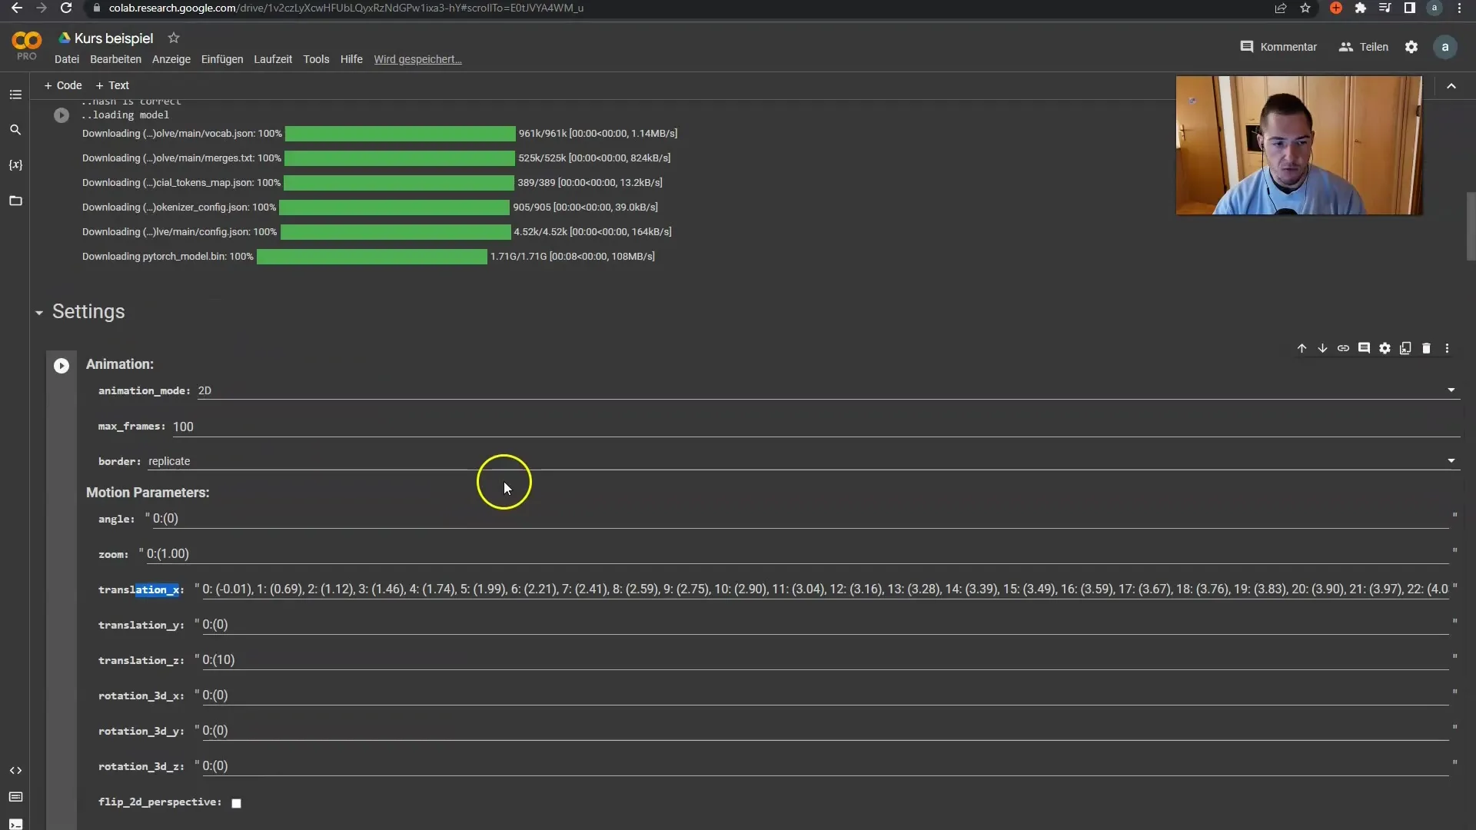Click the browser address bar URL

click(x=346, y=8)
